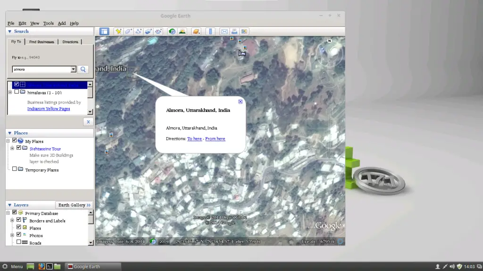
Task: Open the View menu
Action: pos(34,24)
